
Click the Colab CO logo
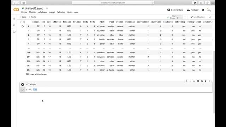point(16,10)
